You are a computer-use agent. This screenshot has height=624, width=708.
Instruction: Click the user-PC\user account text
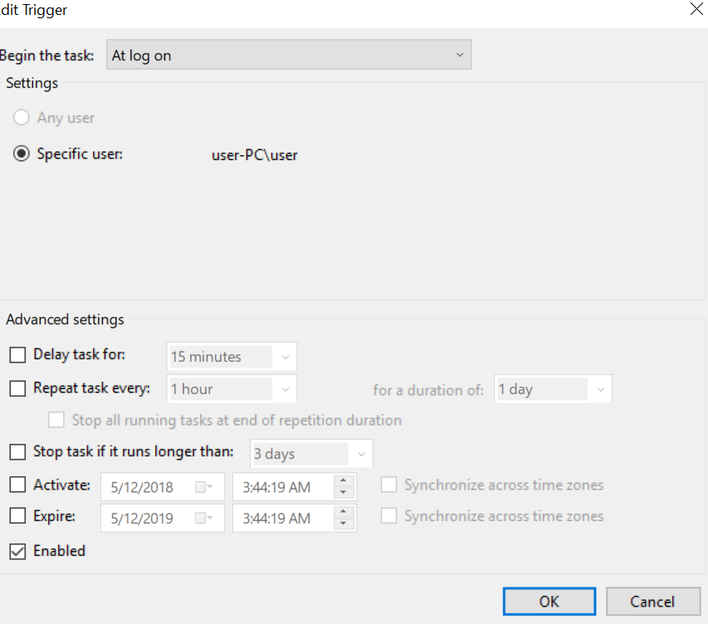point(254,155)
